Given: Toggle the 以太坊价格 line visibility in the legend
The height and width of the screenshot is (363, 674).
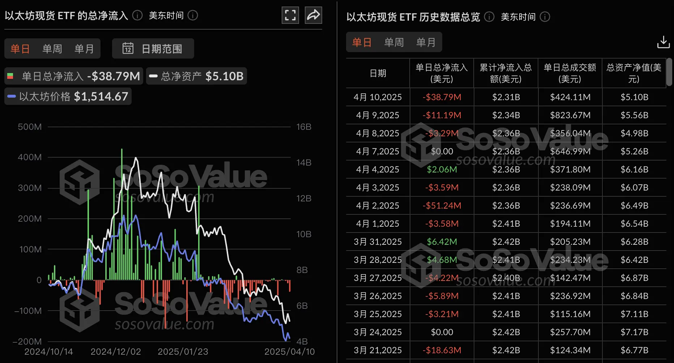Looking at the screenshot, I should click(68, 96).
